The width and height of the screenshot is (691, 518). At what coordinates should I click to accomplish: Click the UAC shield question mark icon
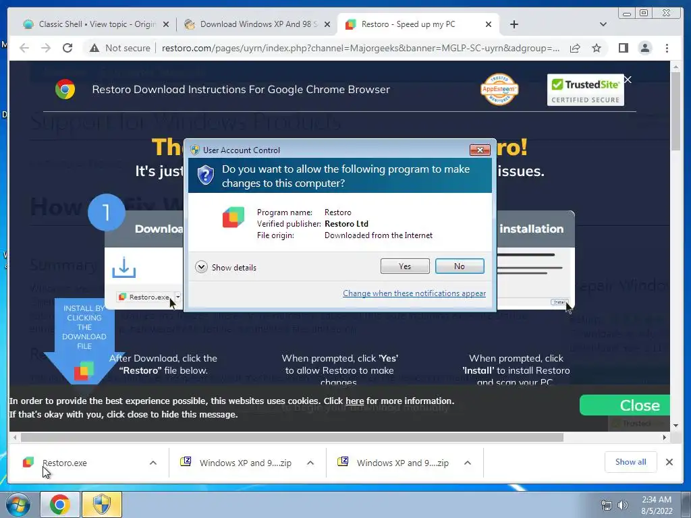click(x=205, y=175)
